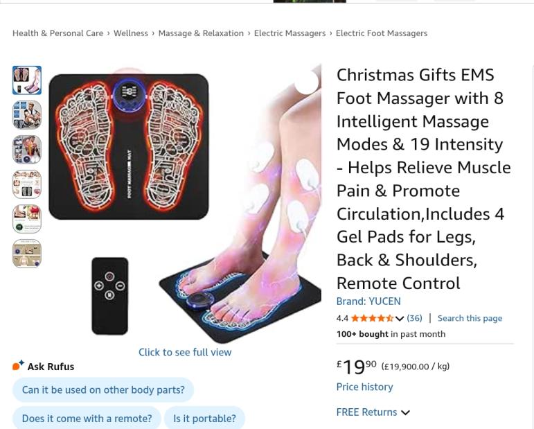Click the star rating icons
The image size is (534, 429).
point(372,318)
